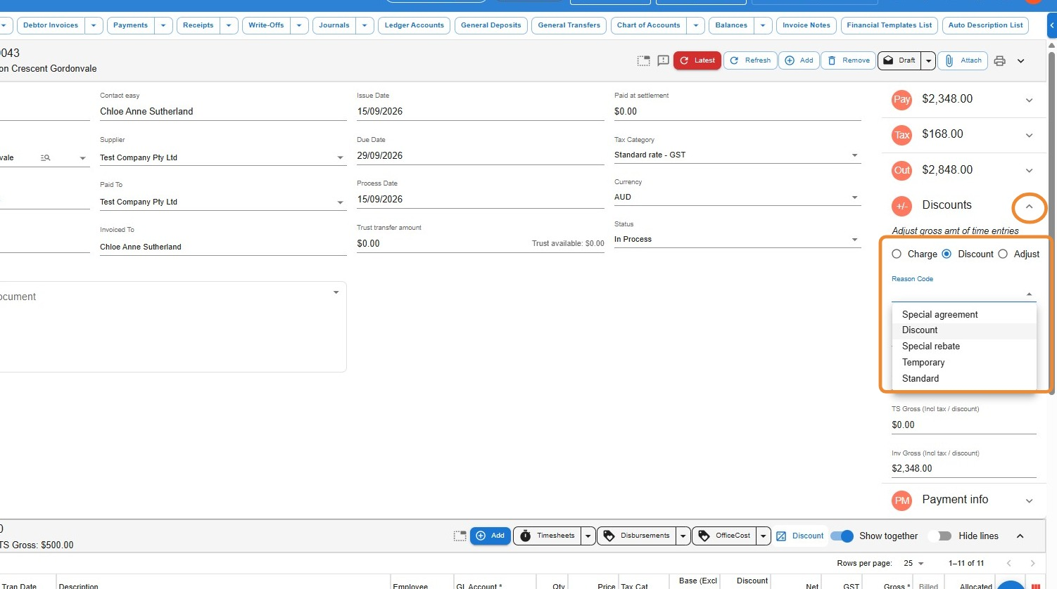Close the Reason Code dropdown arrow
Screen dimensions: 1057x589
(1029, 294)
